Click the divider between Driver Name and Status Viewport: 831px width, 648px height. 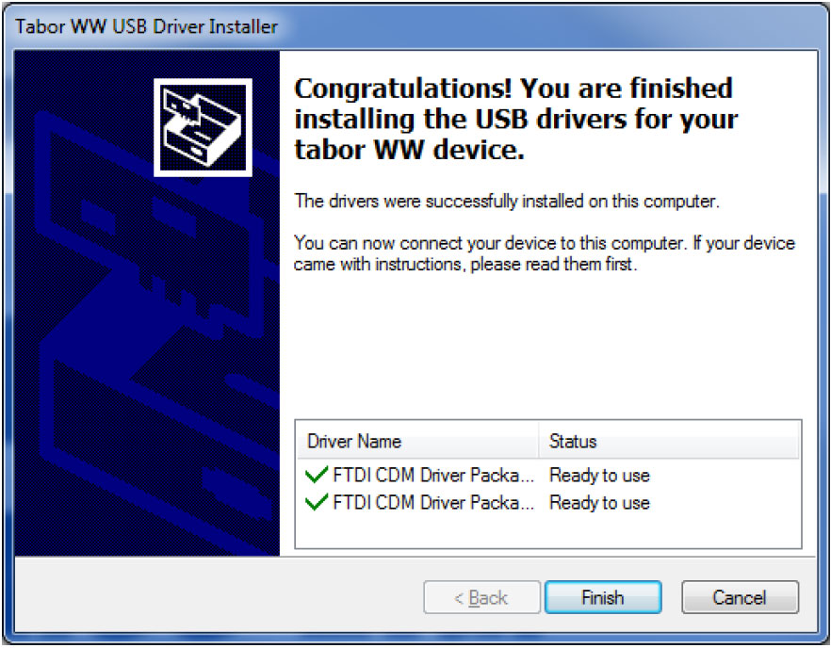539,441
